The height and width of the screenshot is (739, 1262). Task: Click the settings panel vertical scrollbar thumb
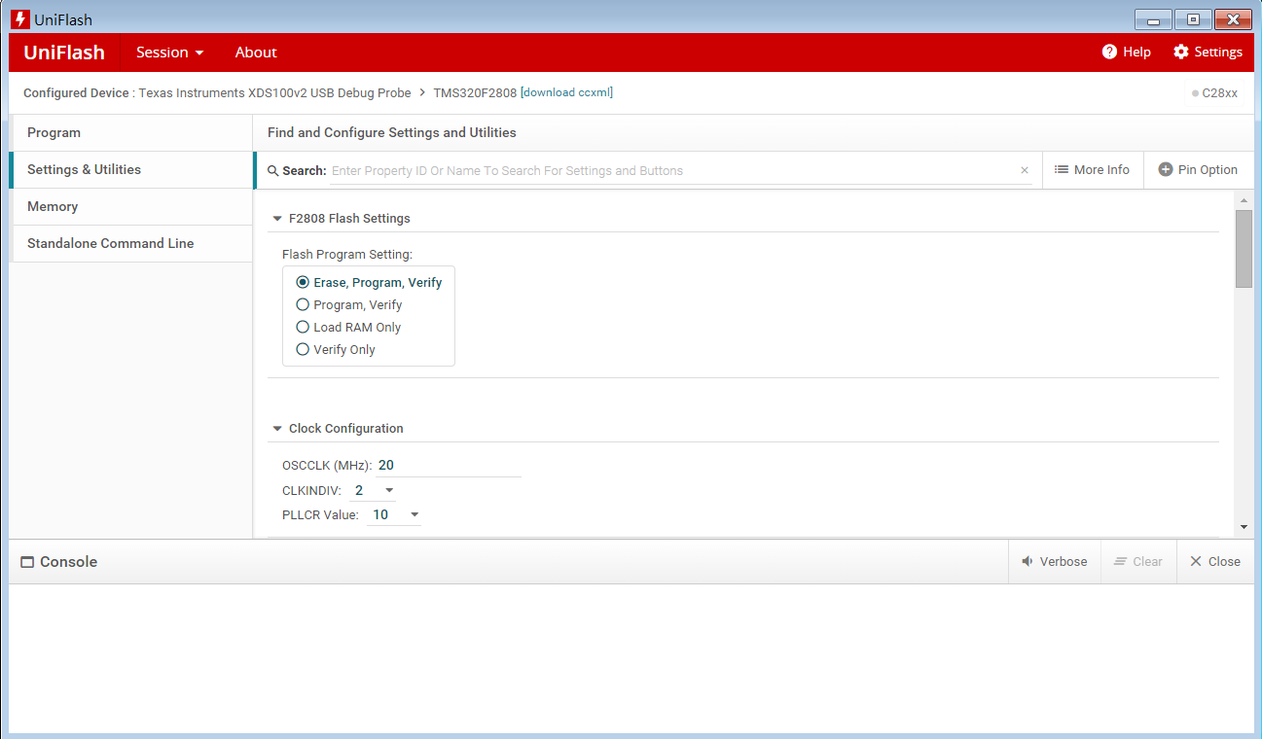[1244, 248]
